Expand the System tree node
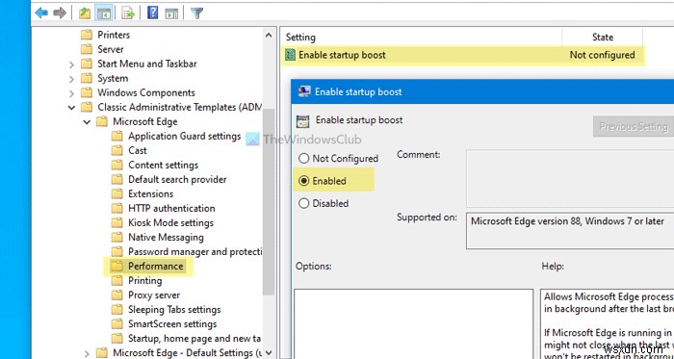 click(x=72, y=79)
